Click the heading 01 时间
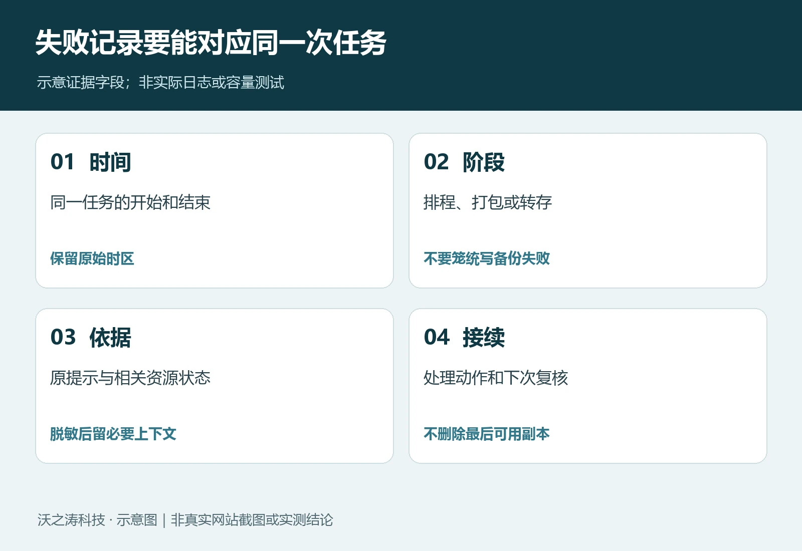Image resolution: width=802 pixels, height=551 pixels. pos(91,162)
